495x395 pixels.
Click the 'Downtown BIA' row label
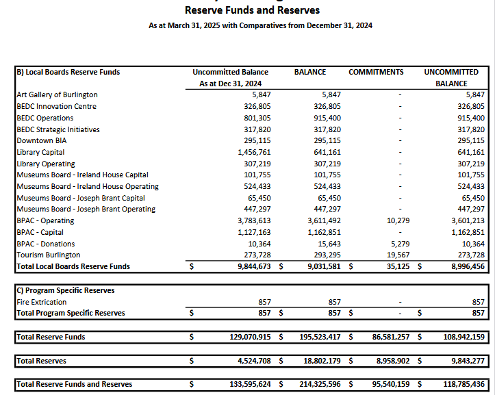[42, 140]
